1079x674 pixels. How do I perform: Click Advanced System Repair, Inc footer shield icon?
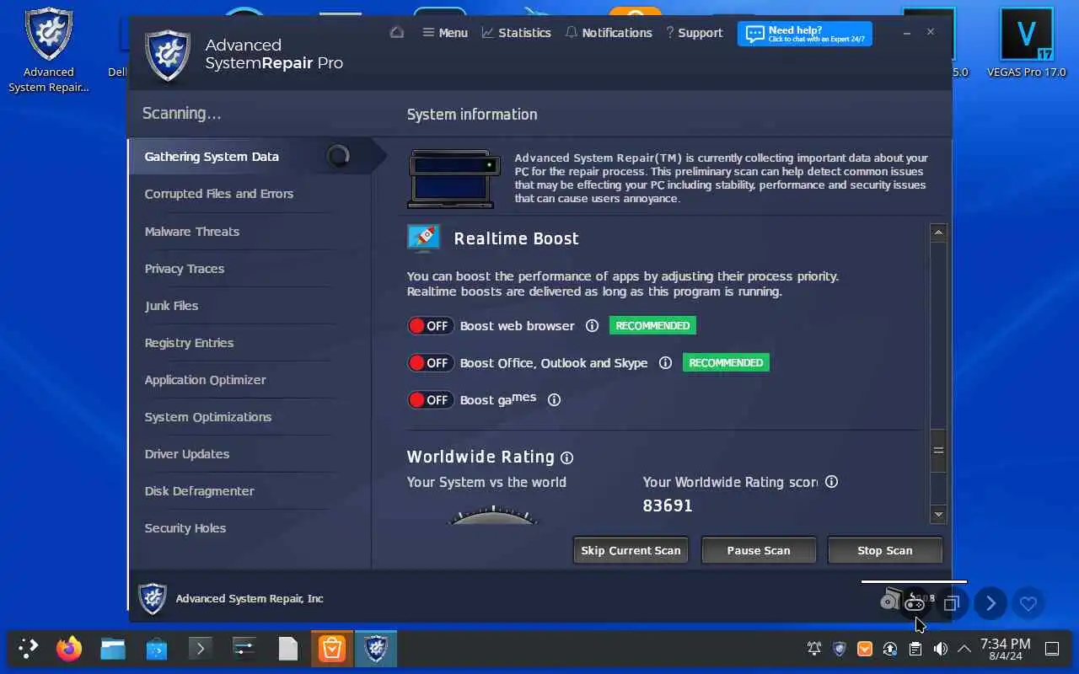click(x=153, y=598)
